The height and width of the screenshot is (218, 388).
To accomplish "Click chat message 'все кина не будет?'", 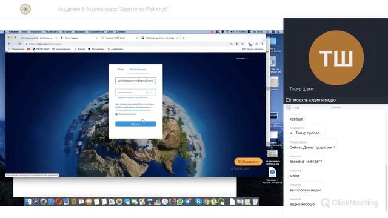I will pos(306,162).
